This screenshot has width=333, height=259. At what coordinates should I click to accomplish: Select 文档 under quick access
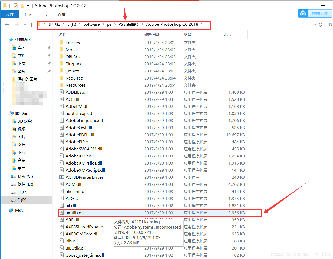22,56
